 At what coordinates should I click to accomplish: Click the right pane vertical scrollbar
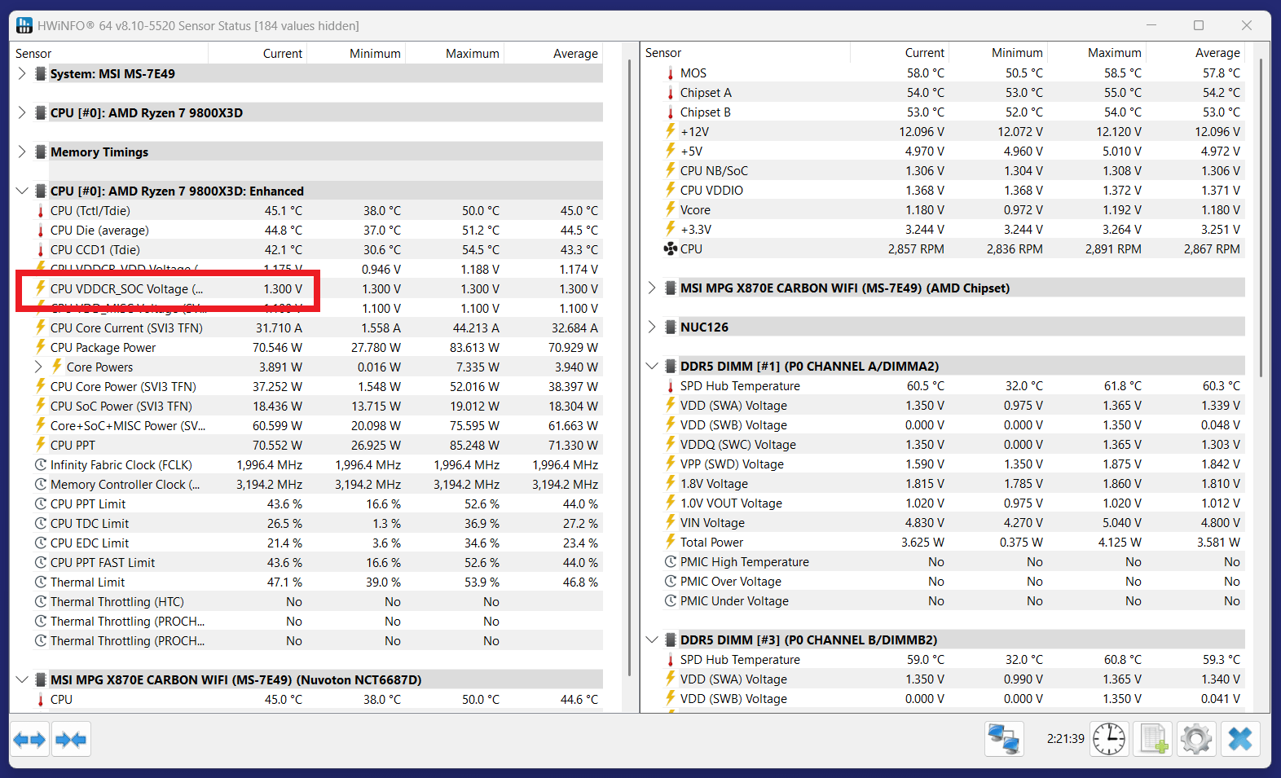[1260, 218]
